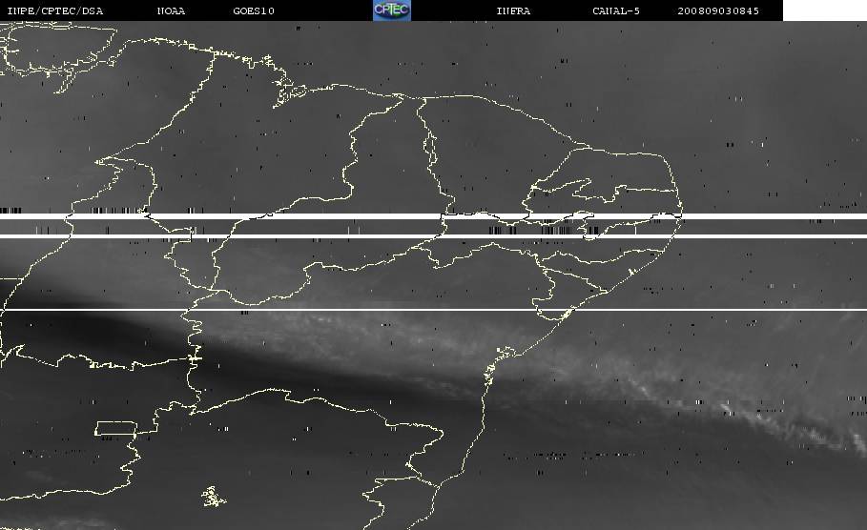Click the INFRA label in header
The image size is (867, 530).
(514, 11)
